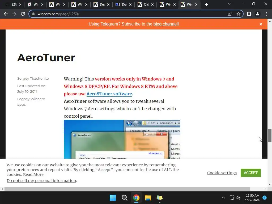This screenshot has height=204, width=272.
Task: Click the vertical scrollbar down arrow
Action: pos(270,184)
